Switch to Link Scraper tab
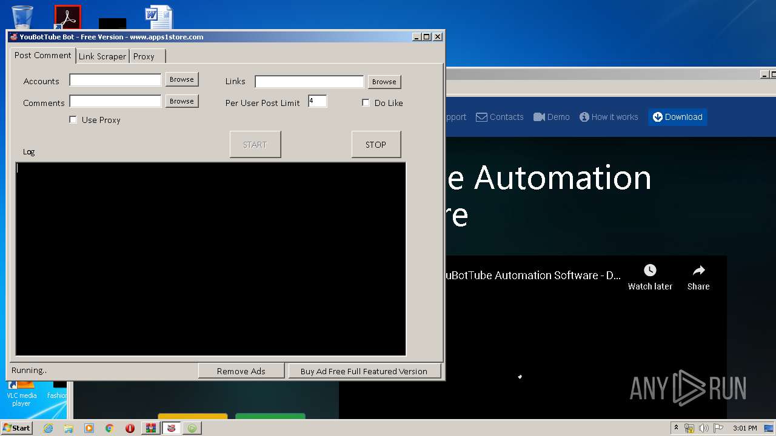 pos(102,56)
